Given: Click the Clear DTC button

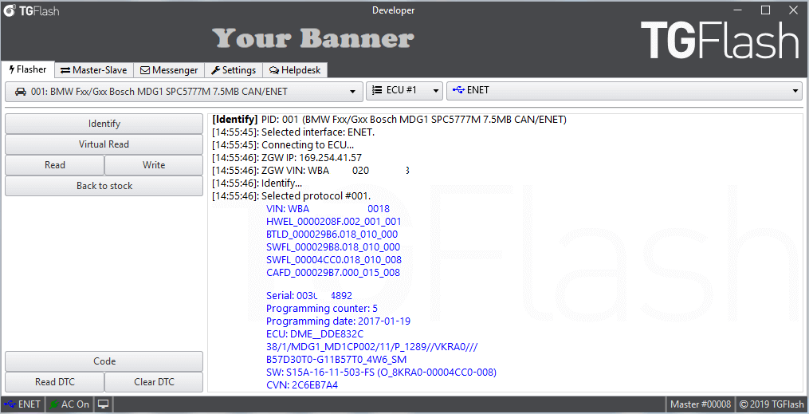Looking at the screenshot, I should [154, 382].
